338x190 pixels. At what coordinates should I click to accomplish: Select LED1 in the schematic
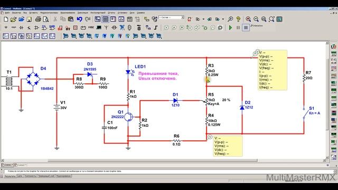[x=129, y=72]
